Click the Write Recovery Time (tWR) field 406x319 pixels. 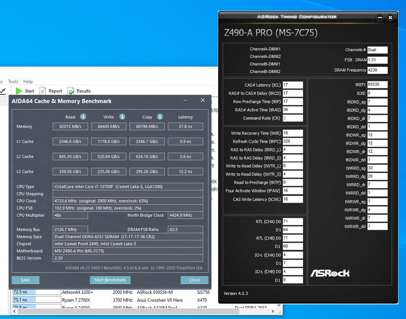click(293, 133)
